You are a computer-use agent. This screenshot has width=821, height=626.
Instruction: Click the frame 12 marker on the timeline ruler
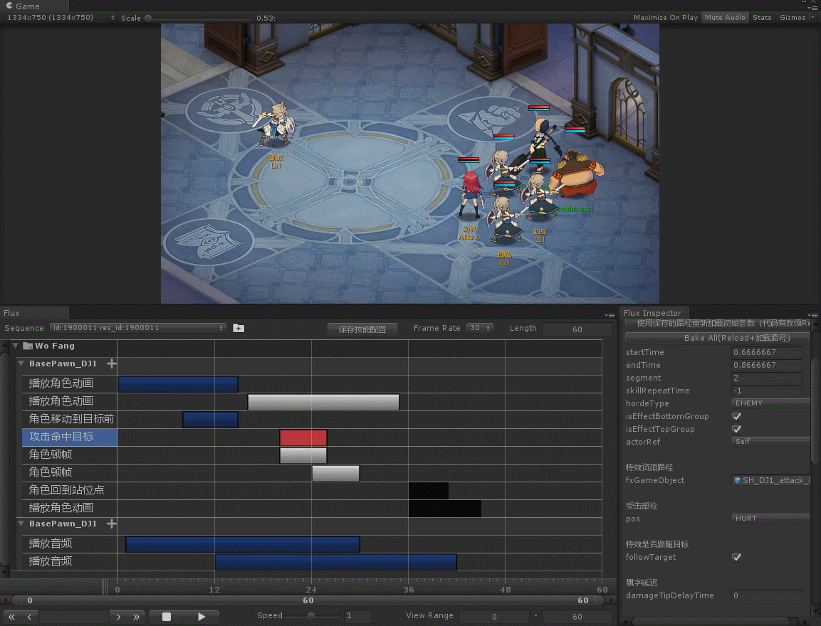pyautogui.click(x=214, y=590)
